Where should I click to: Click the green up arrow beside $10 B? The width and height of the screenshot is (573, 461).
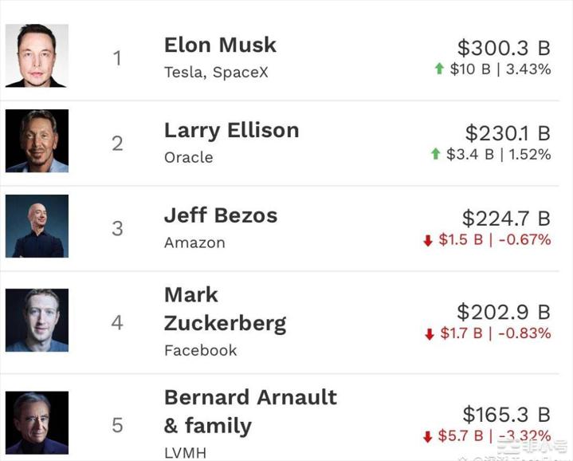click(x=439, y=69)
